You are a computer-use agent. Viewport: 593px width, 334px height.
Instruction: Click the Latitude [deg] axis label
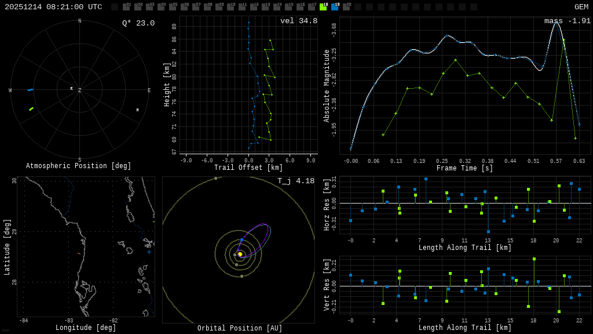7,247
